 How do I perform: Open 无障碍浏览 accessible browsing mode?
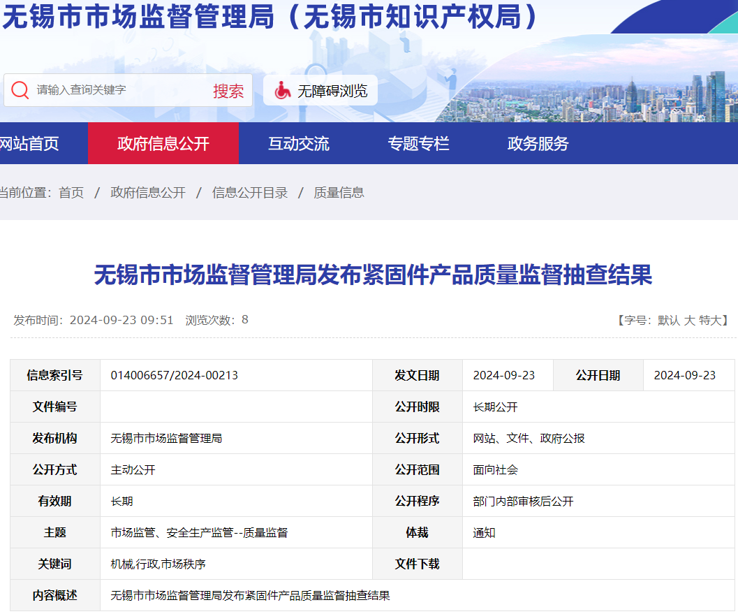point(320,90)
